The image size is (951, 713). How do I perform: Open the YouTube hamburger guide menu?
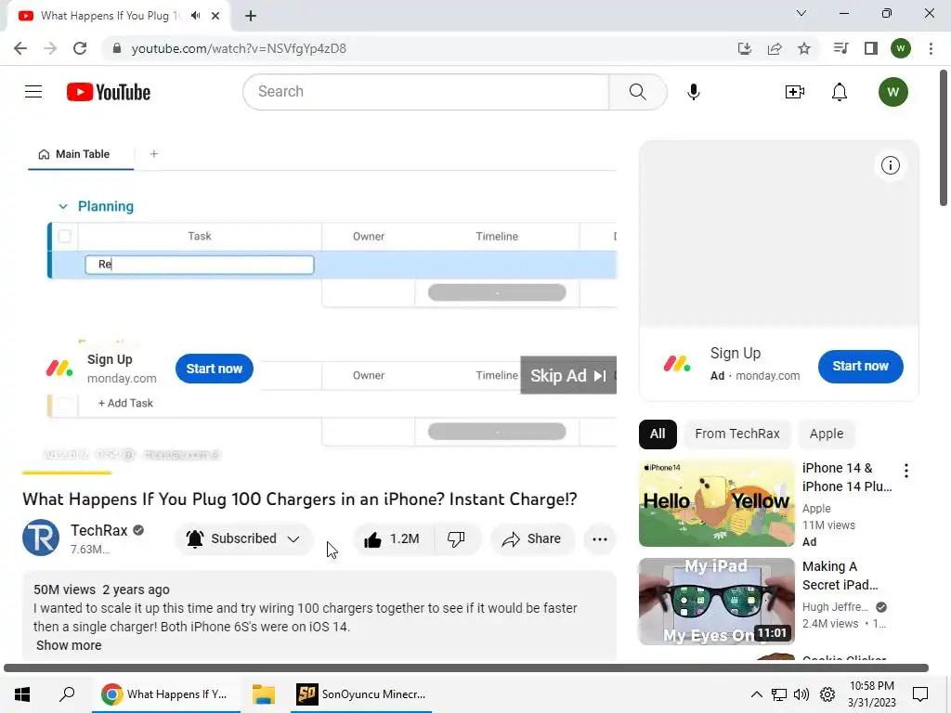[x=33, y=92]
